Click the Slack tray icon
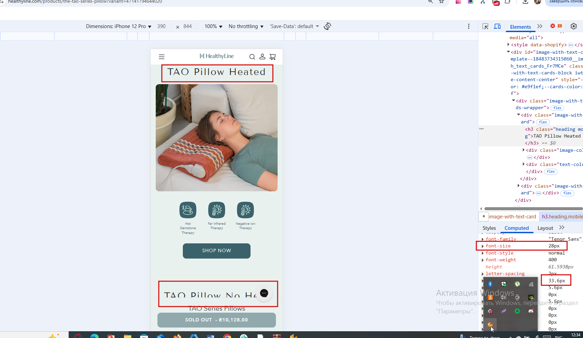Viewport: 583px width, 338px height. click(490, 311)
